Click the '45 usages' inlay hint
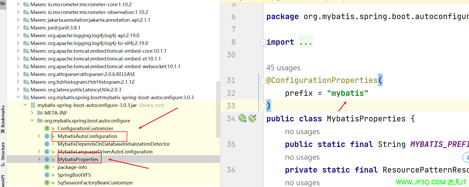 coord(283,68)
